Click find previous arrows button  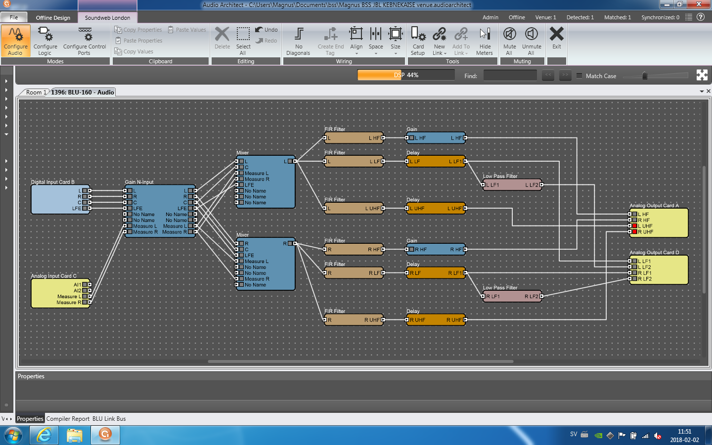tap(548, 75)
